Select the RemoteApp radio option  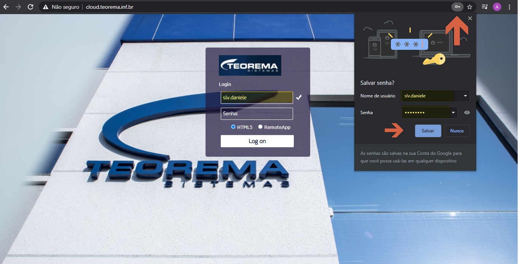click(x=260, y=127)
